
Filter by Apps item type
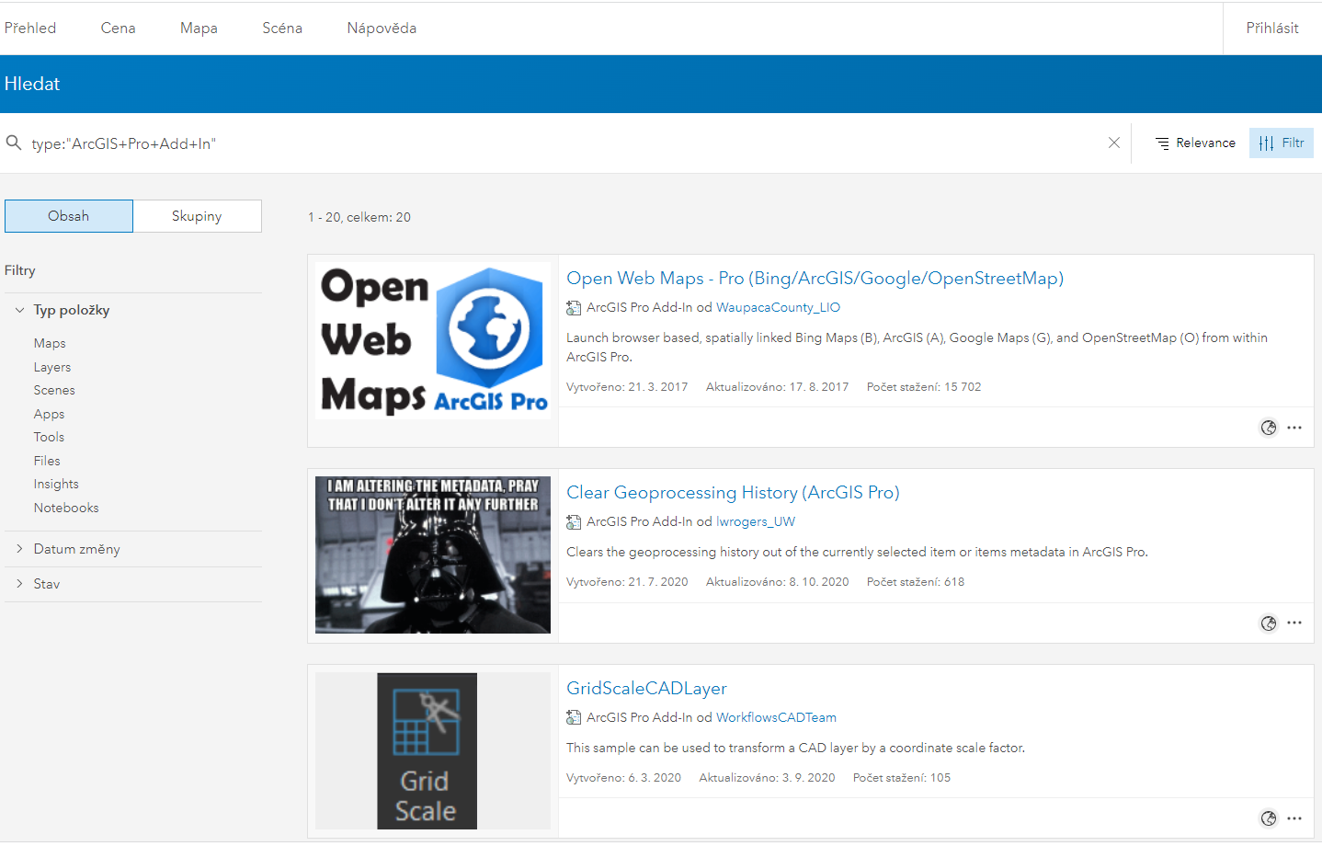pos(49,414)
